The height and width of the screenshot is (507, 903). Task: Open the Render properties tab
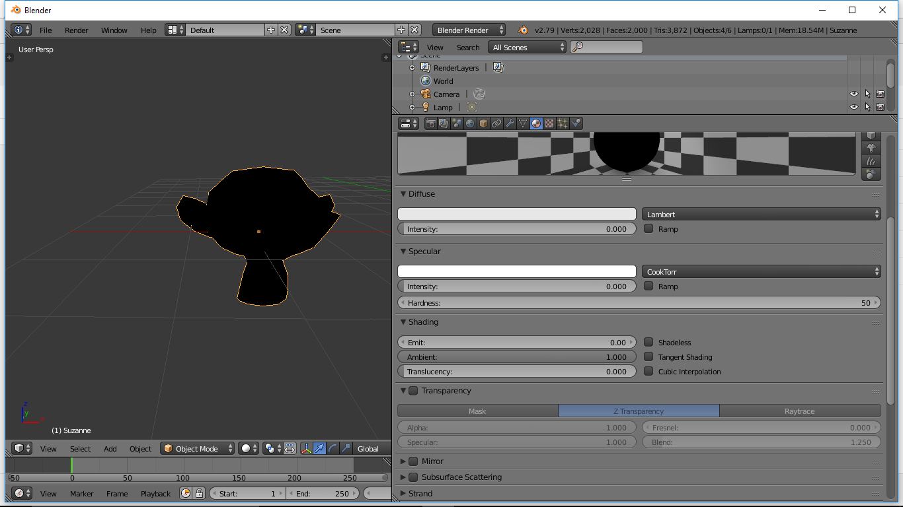pyautogui.click(x=431, y=123)
